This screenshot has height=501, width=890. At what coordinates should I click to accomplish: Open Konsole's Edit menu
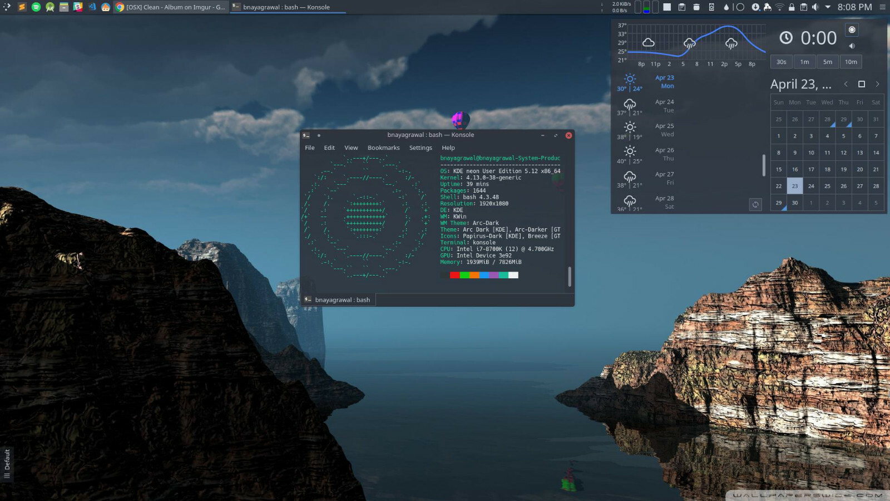pos(329,148)
